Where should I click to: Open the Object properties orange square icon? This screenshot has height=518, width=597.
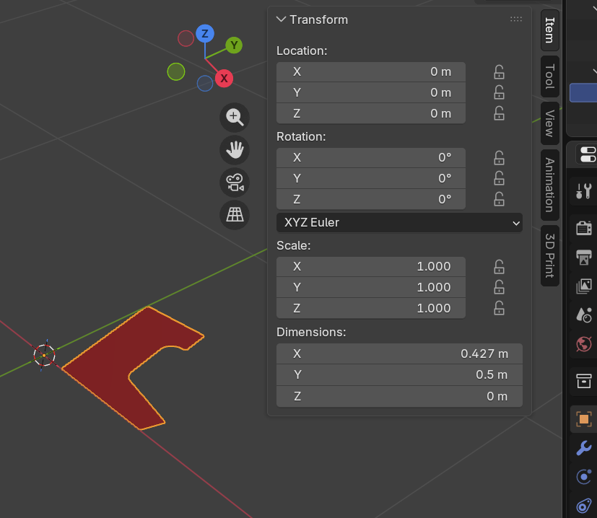(x=583, y=418)
